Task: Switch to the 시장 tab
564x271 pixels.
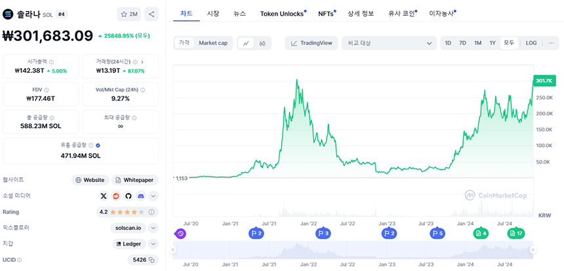Action: coord(213,14)
